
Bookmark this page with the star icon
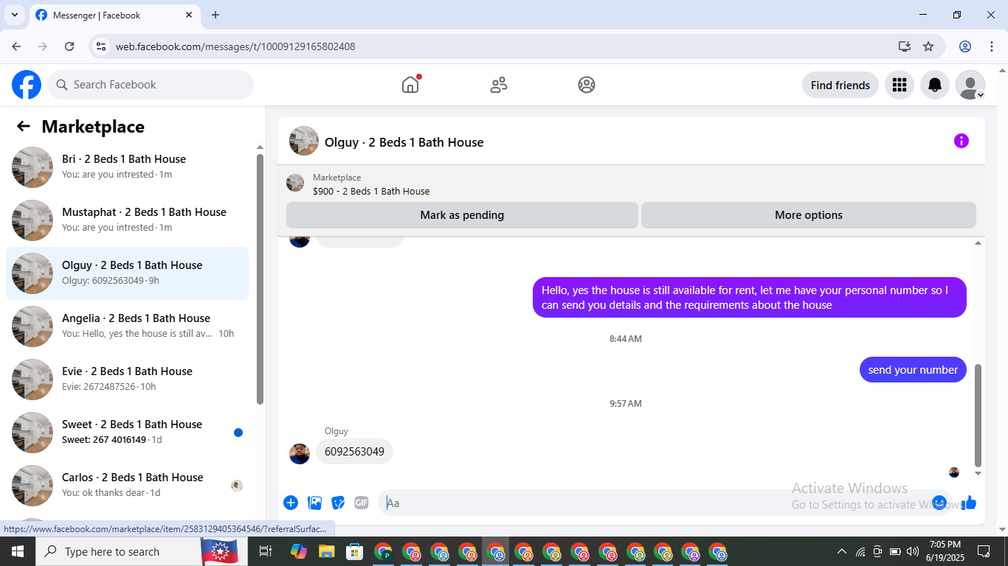(x=928, y=46)
